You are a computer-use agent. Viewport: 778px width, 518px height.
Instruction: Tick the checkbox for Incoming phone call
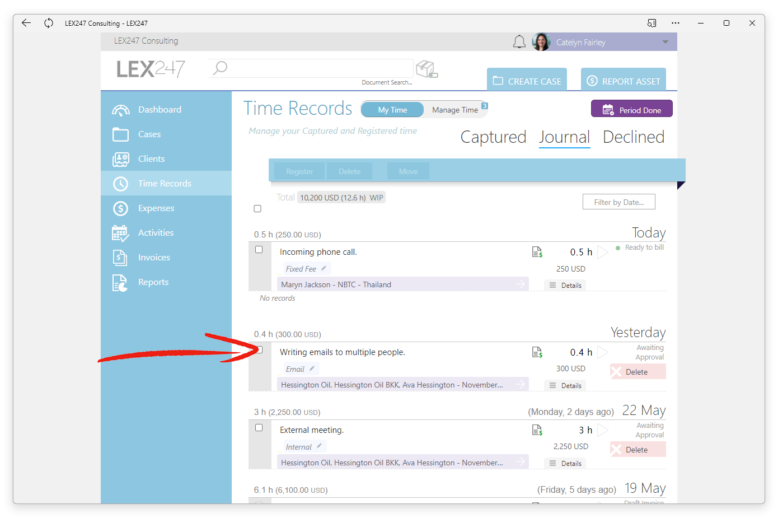(259, 250)
